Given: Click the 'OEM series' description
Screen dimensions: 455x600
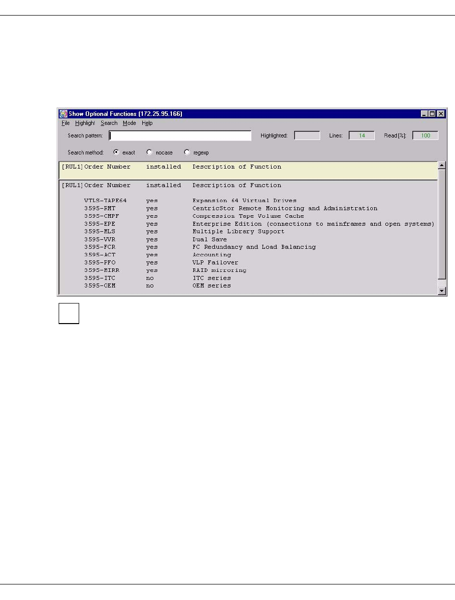Looking at the screenshot, I should point(212,286).
